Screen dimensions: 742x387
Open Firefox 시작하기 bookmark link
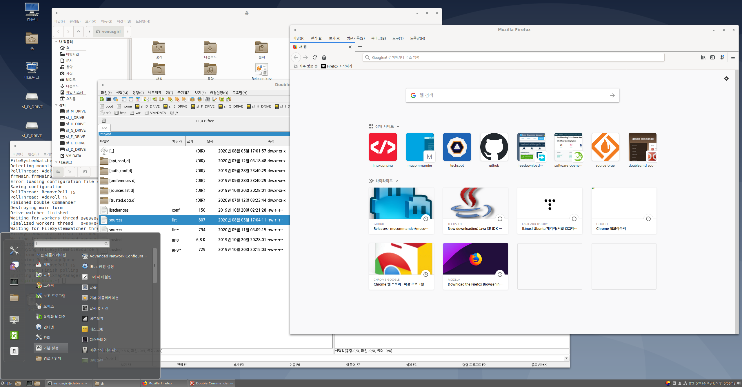(x=337, y=66)
